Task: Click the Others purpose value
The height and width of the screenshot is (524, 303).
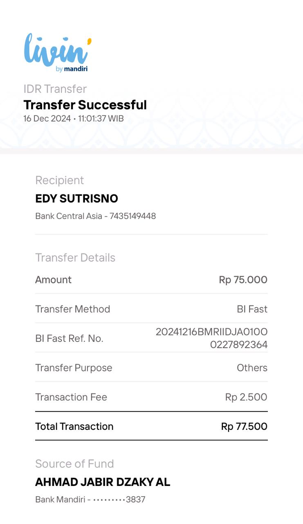Action: [x=252, y=368]
